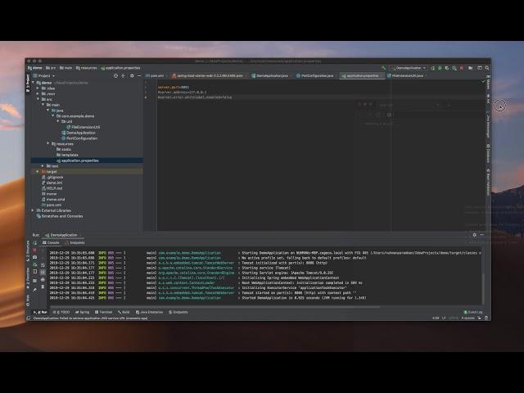The height and width of the screenshot is (393, 524).
Task: Click the print icon in the Run console
Action: [x=43, y=280]
